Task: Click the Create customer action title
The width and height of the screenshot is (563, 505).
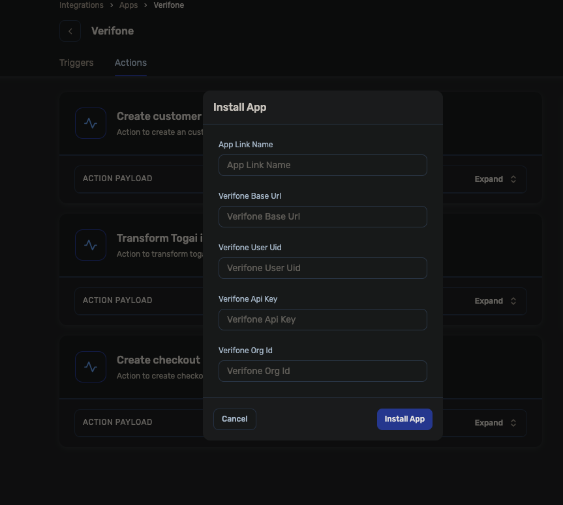Action: tap(159, 116)
